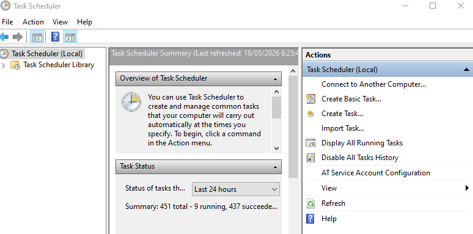The width and height of the screenshot is (473, 234).
Task: Select Task Scheduler (Local) tree node
Action: pos(47,54)
